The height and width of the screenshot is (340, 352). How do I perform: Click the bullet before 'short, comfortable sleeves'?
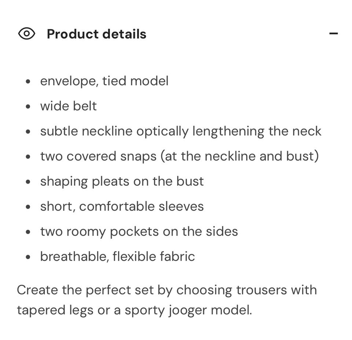click(28, 207)
